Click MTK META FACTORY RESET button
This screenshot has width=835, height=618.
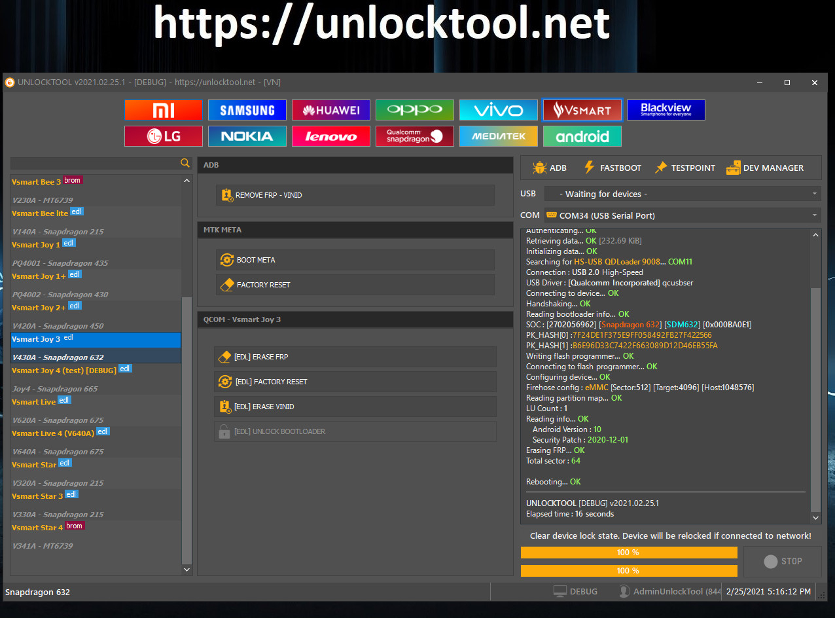point(355,285)
